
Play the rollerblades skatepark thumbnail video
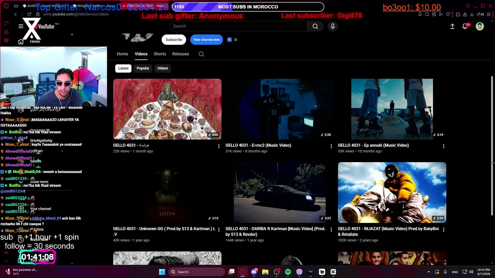pos(392,109)
